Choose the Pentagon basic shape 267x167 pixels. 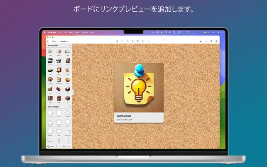point(59,122)
